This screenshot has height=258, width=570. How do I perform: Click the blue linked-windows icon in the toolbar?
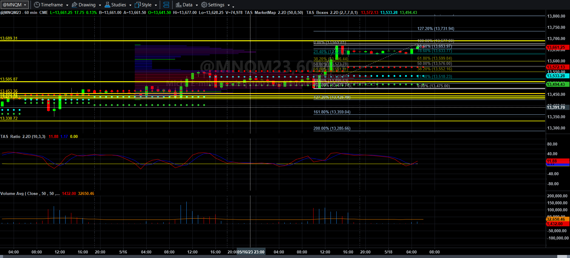[166, 5]
